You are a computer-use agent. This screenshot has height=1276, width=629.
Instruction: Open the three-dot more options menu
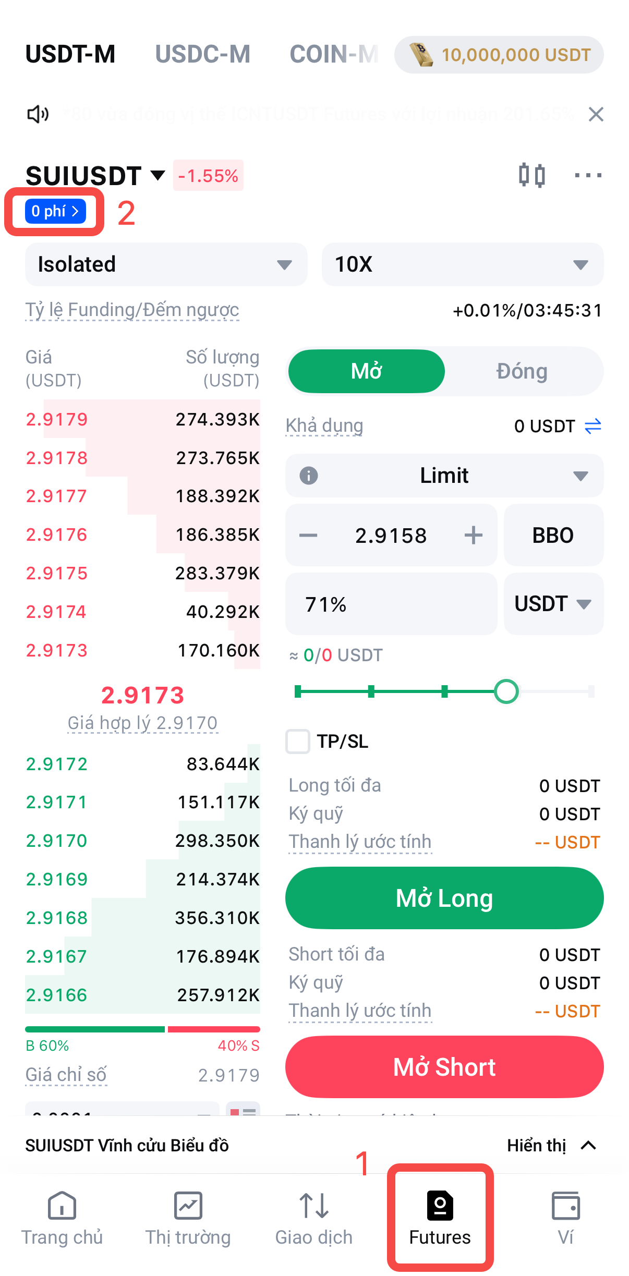tap(588, 175)
